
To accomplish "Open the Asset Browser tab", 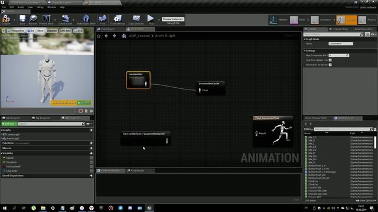I will (346, 118).
